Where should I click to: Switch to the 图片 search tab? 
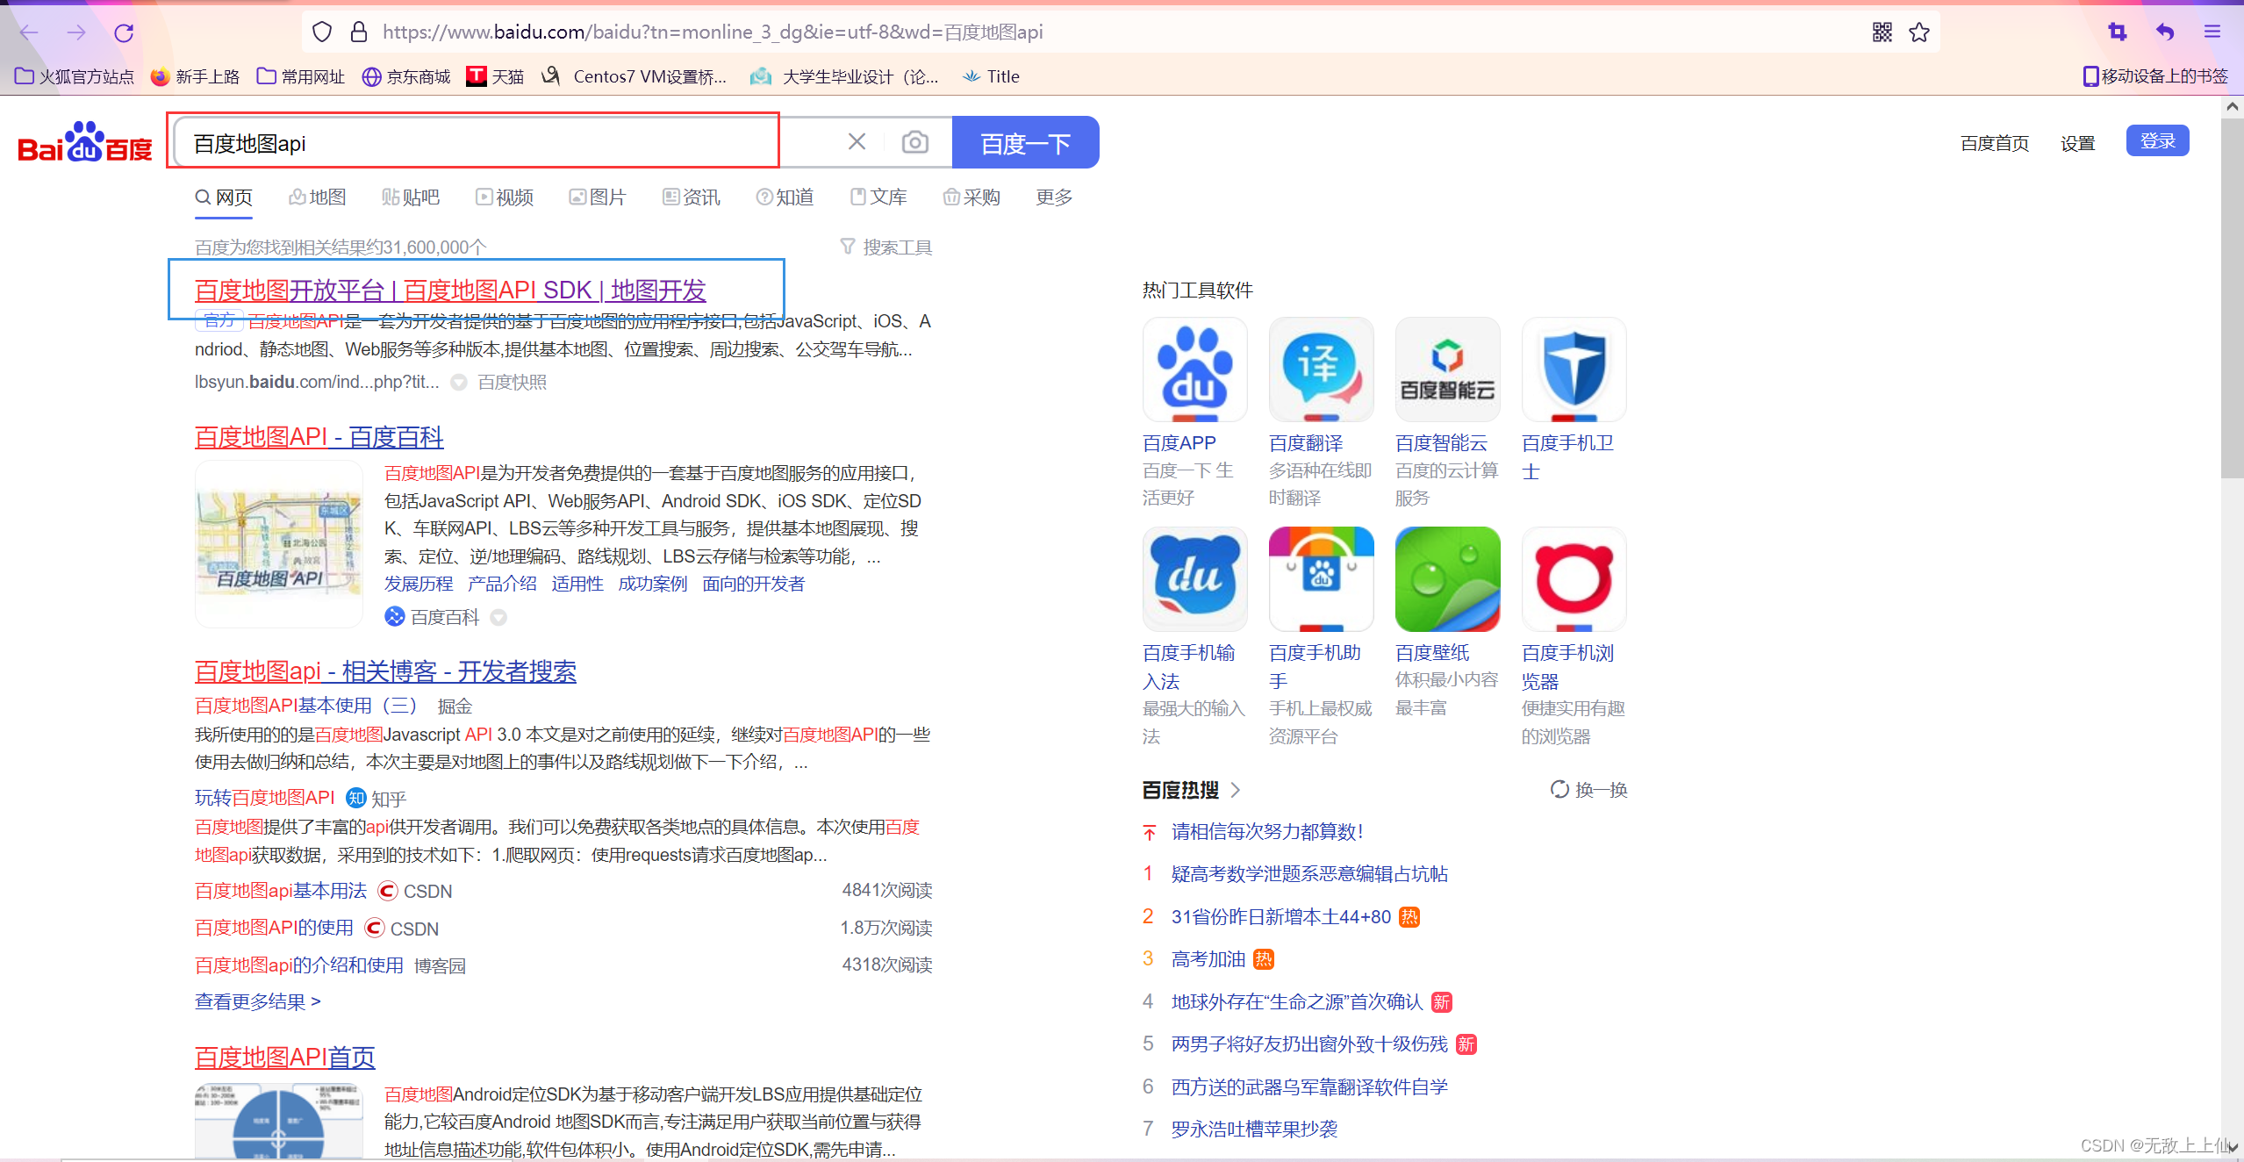[598, 197]
